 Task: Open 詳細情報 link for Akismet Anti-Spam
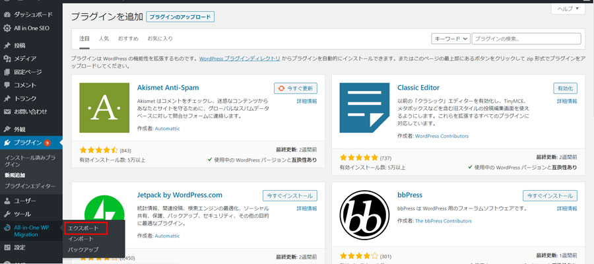click(307, 101)
